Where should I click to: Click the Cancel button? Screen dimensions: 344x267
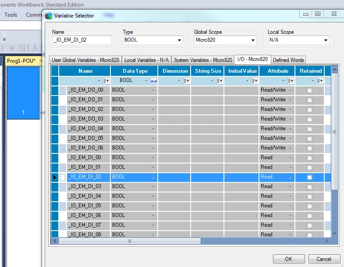coord(324,259)
